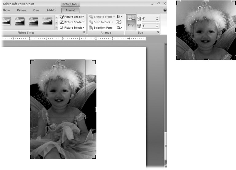This screenshot has width=236, height=170.
Task: Click the PowerPoint Help question mark icon
Action: pyautogui.click(x=165, y=10)
